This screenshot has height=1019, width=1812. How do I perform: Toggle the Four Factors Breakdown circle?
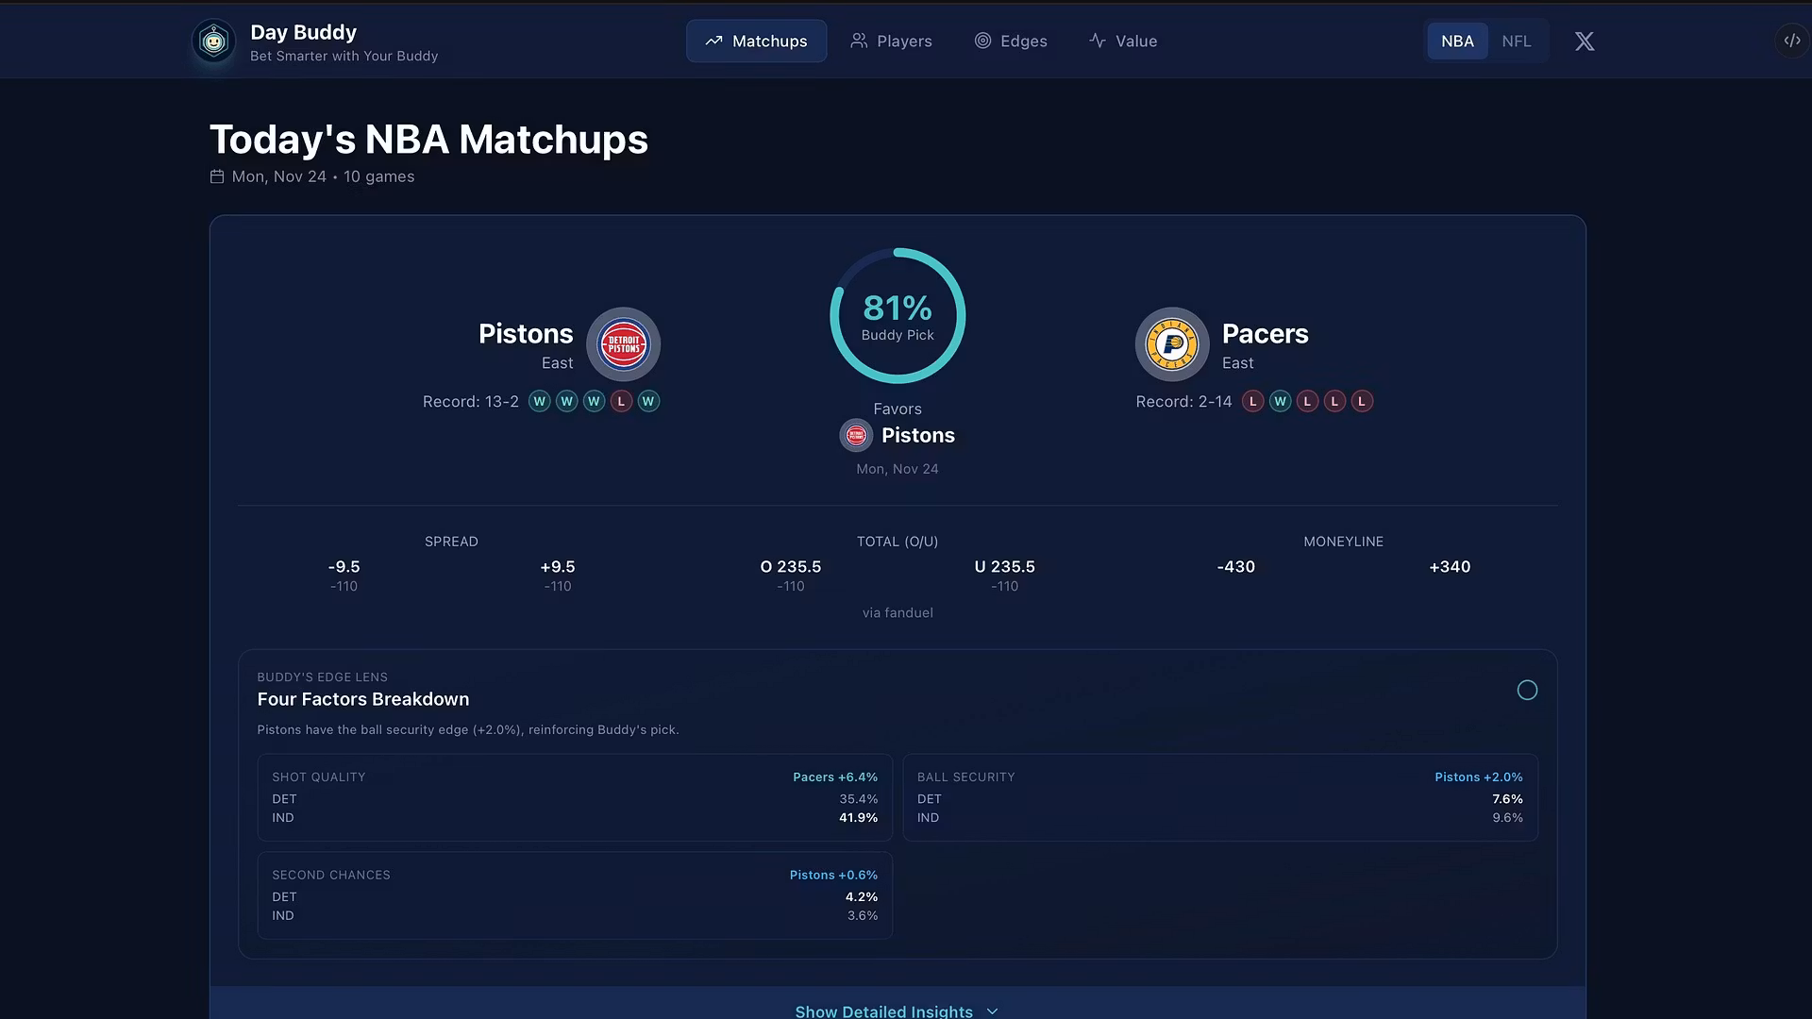pyautogui.click(x=1527, y=691)
